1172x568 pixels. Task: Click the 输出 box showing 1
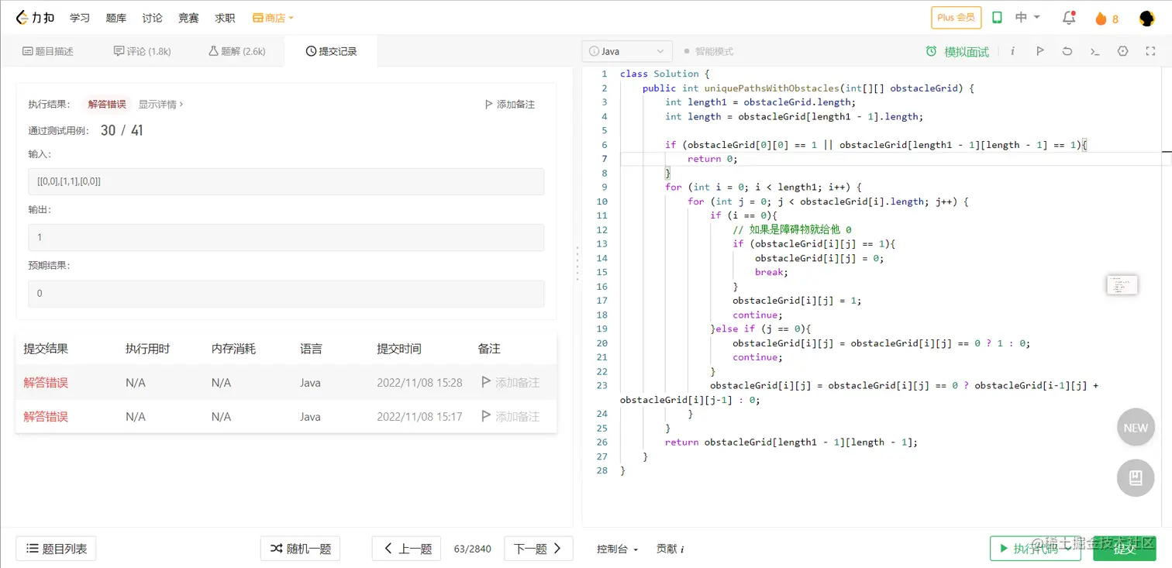click(x=286, y=238)
